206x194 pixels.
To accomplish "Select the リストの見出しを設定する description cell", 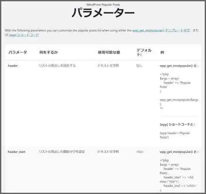I will (x=57, y=66).
